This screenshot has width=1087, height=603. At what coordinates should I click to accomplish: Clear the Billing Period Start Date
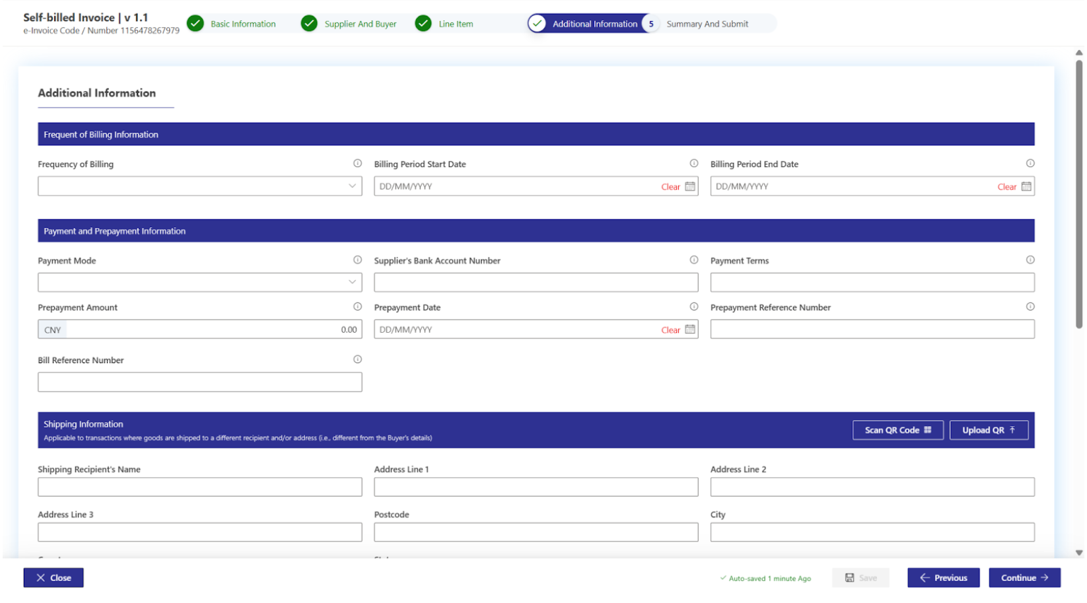(670, 187)
